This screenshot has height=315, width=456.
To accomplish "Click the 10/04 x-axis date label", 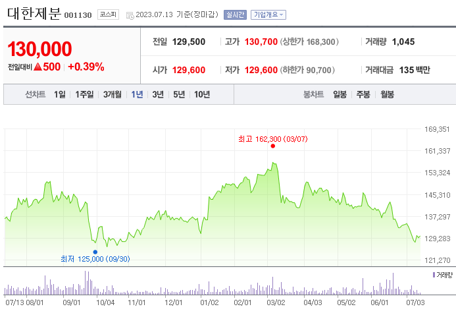I will pos(105,302).
